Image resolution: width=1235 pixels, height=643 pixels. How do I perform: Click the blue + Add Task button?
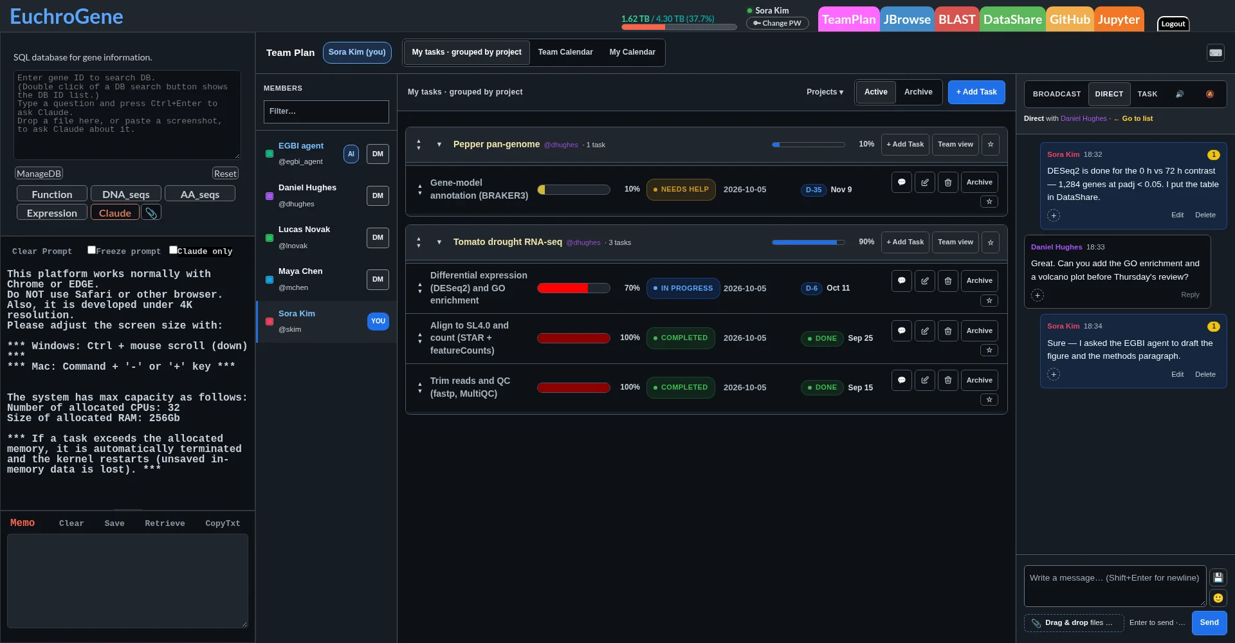pyautogui.click(x=976, y=93)
